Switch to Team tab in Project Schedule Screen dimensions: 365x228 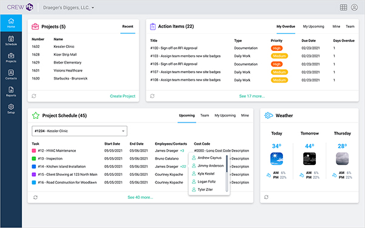pos(205,115)
